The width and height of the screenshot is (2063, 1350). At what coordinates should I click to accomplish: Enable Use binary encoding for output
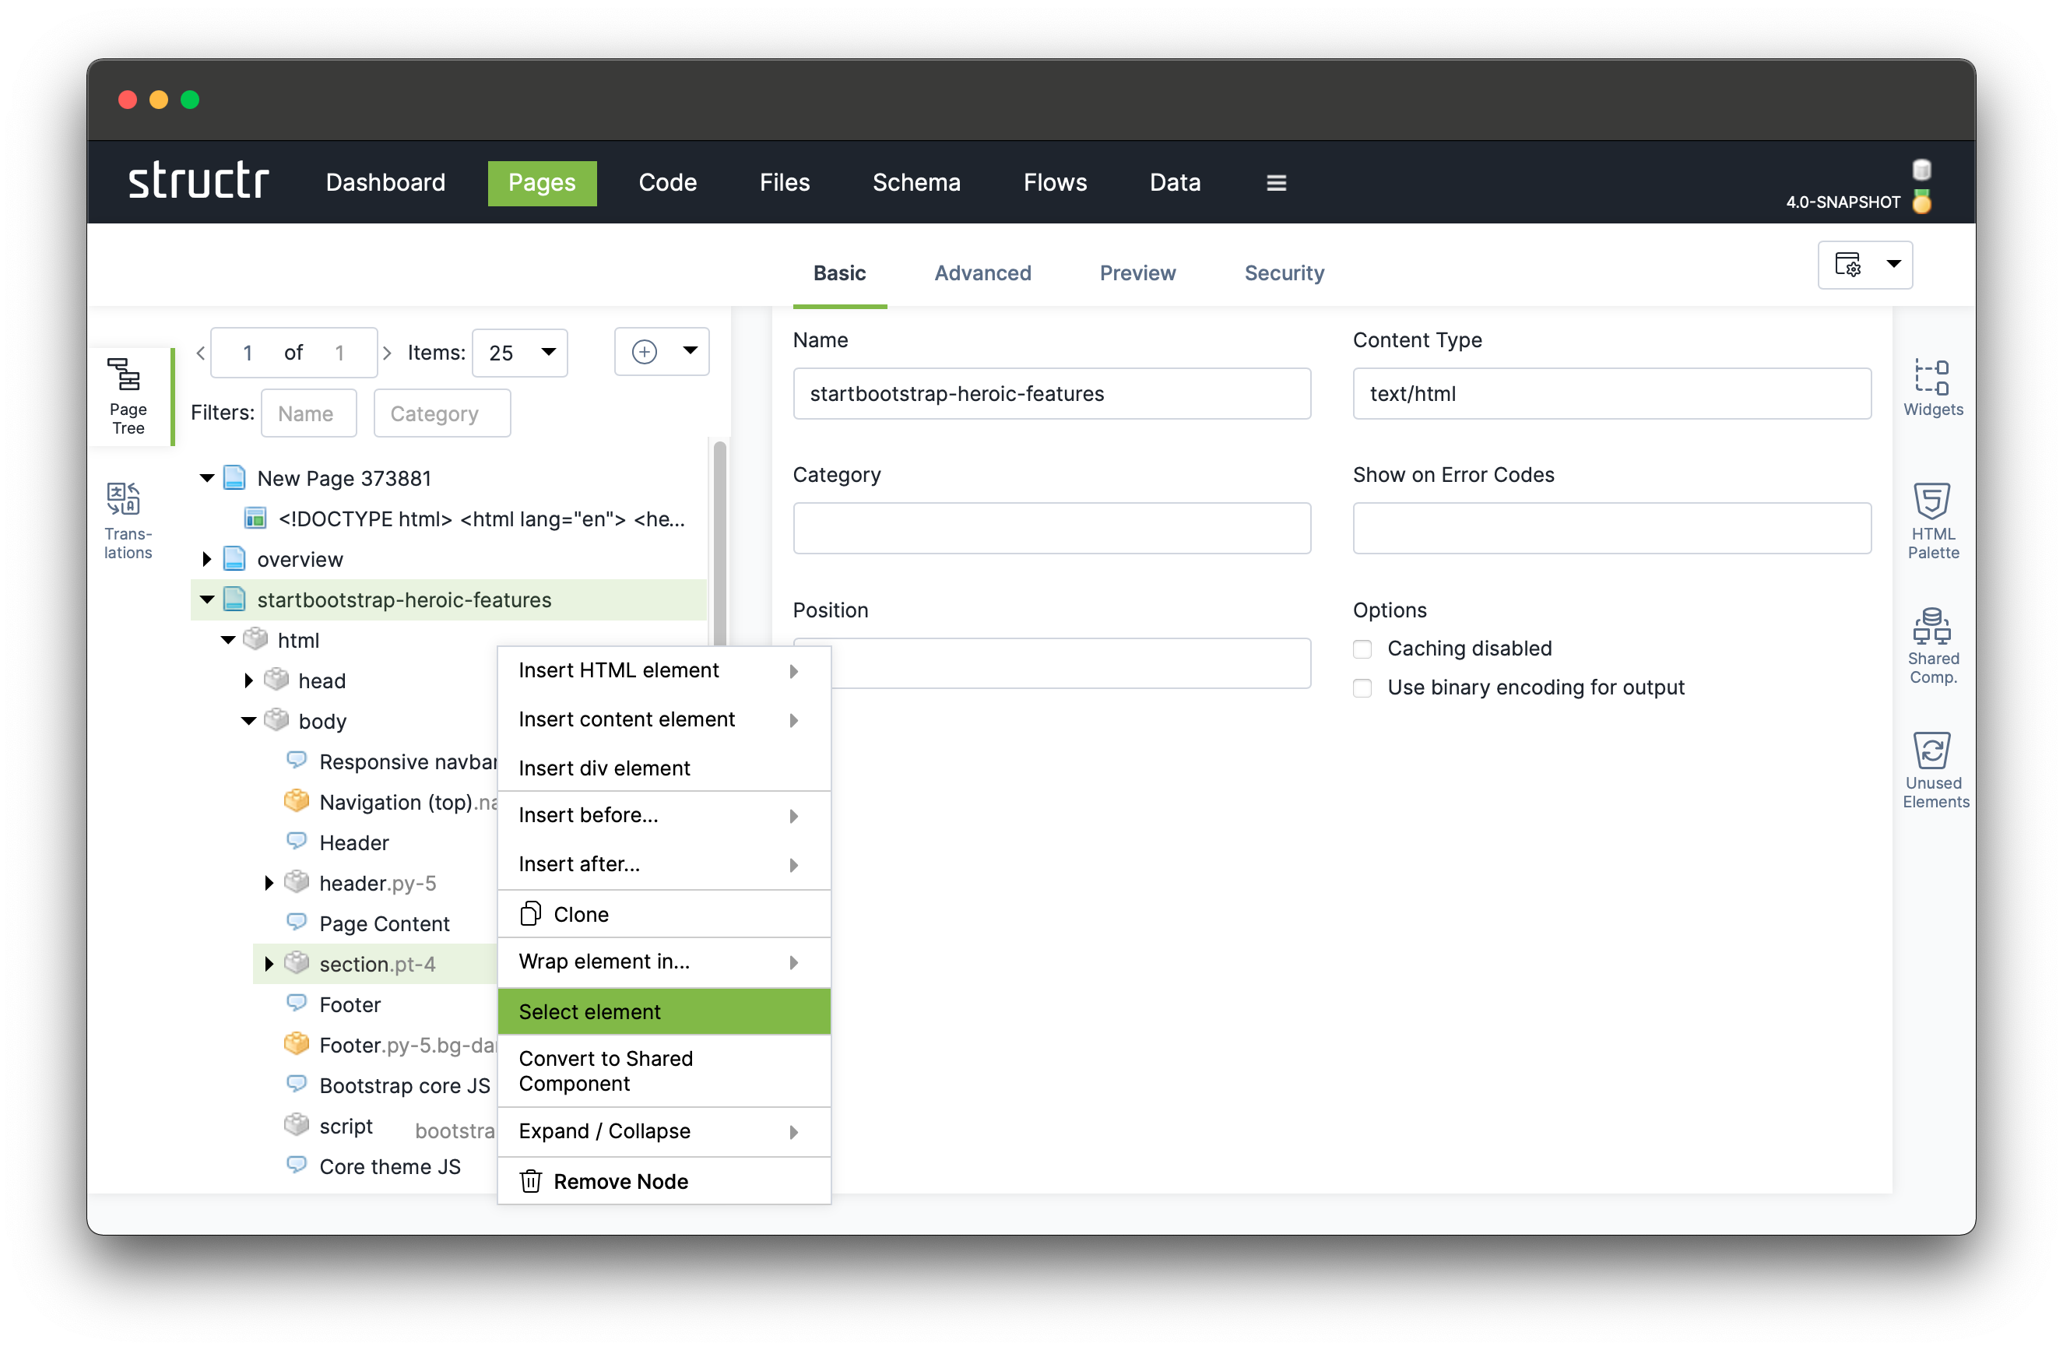point(1362,687)
